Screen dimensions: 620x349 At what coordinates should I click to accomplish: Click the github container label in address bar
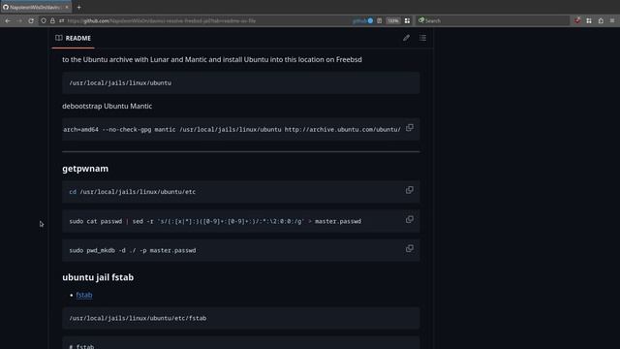pyautogui.click(x=362, y=20)
